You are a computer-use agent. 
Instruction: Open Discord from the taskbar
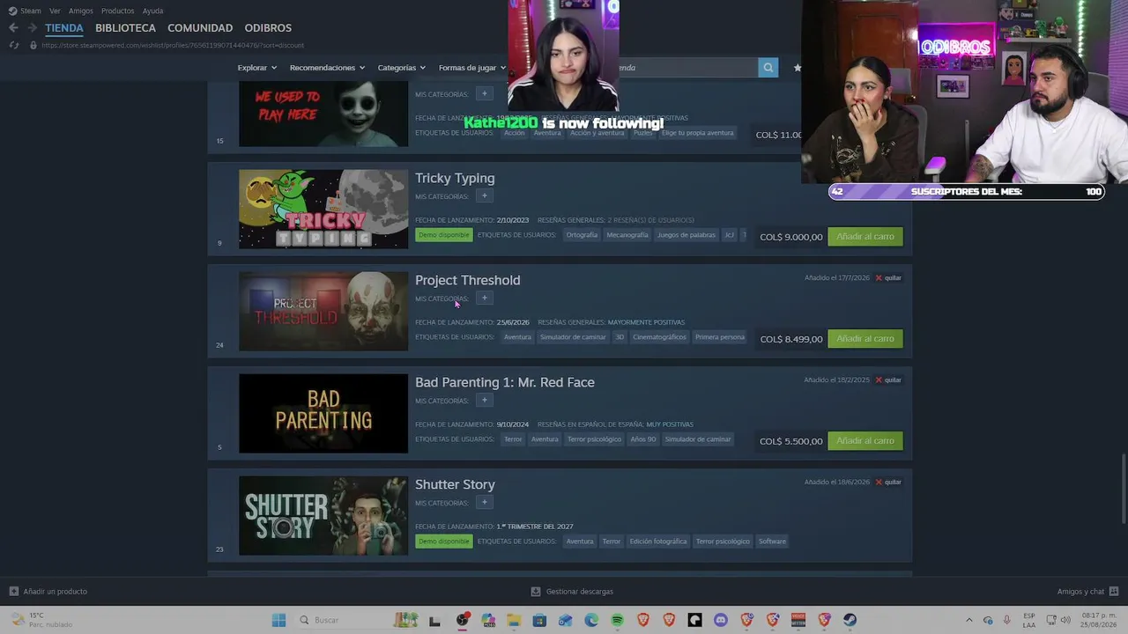pos(721,620)
